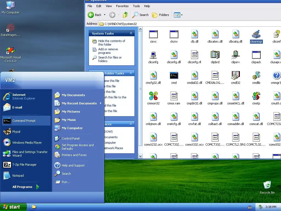Open the File menu
281x211 pixels.
(90, 6)
